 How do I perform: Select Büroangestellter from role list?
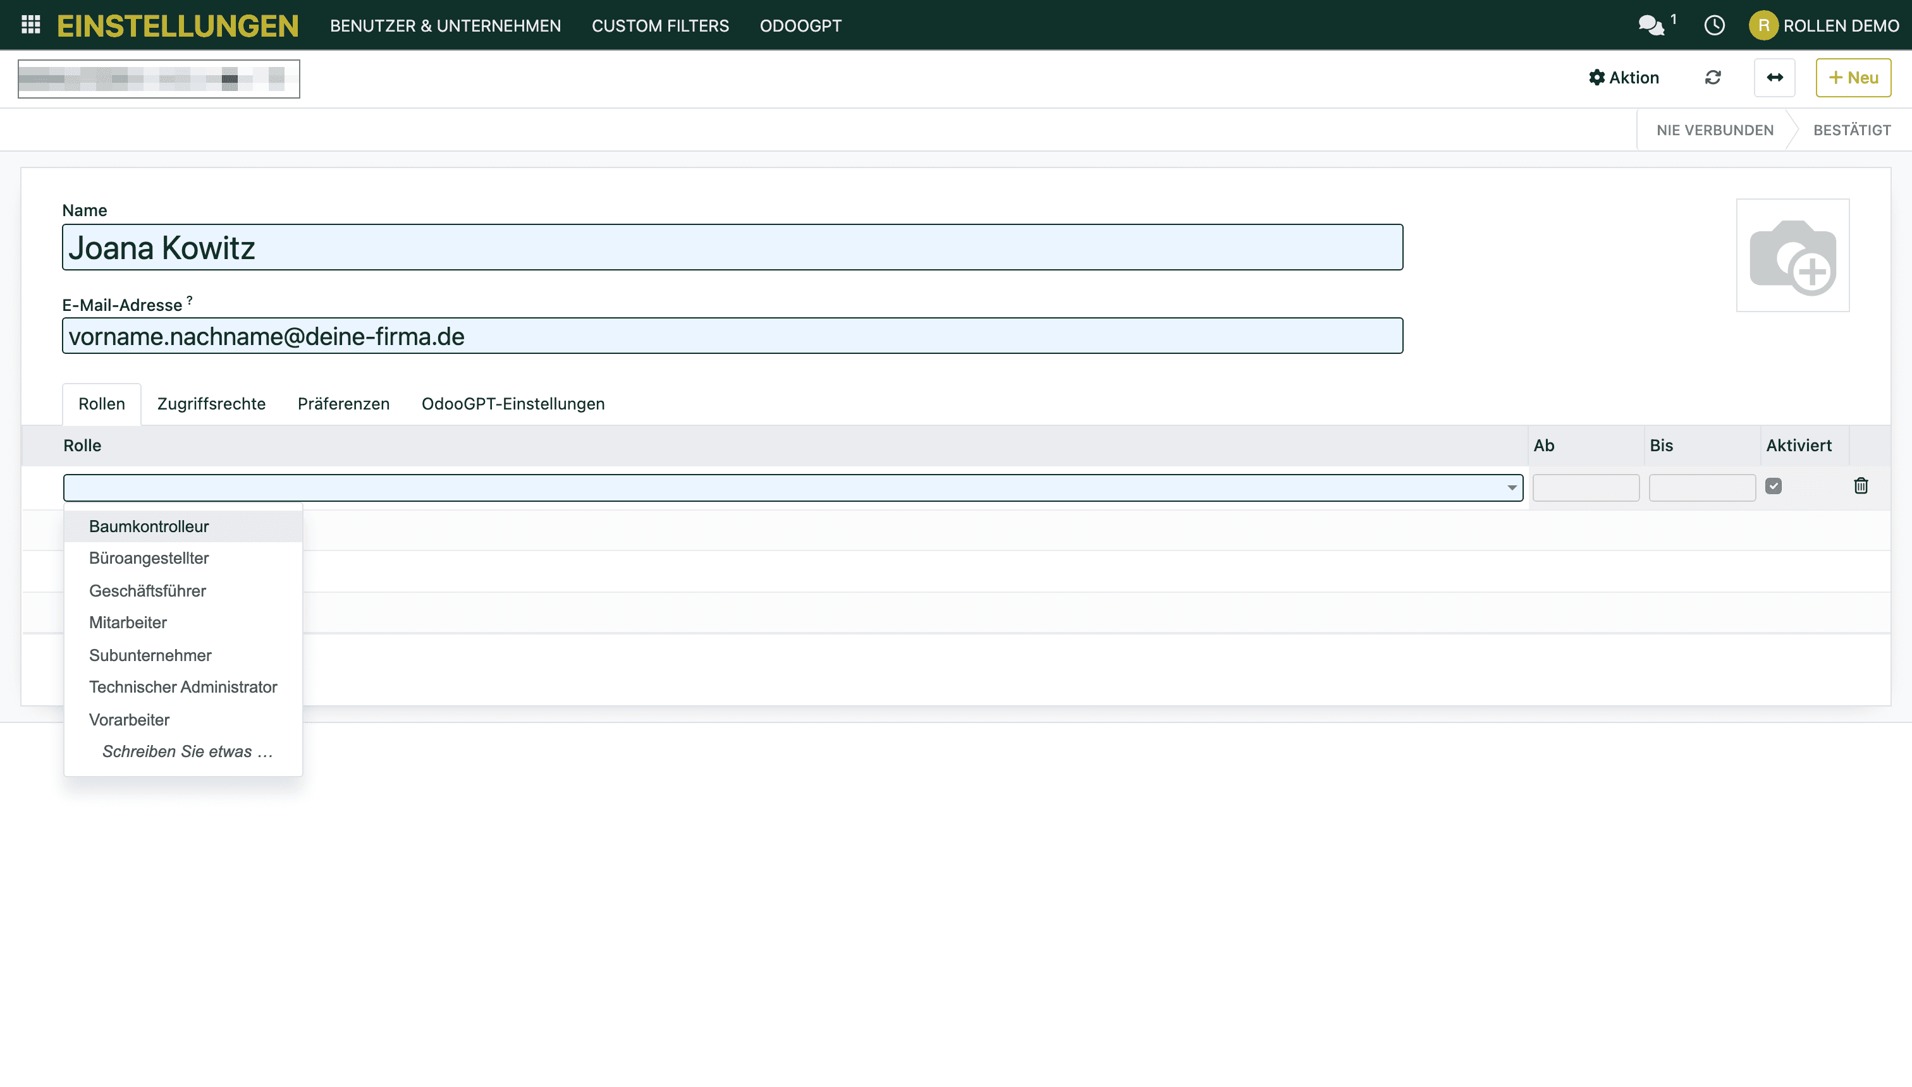click(183, 559)
